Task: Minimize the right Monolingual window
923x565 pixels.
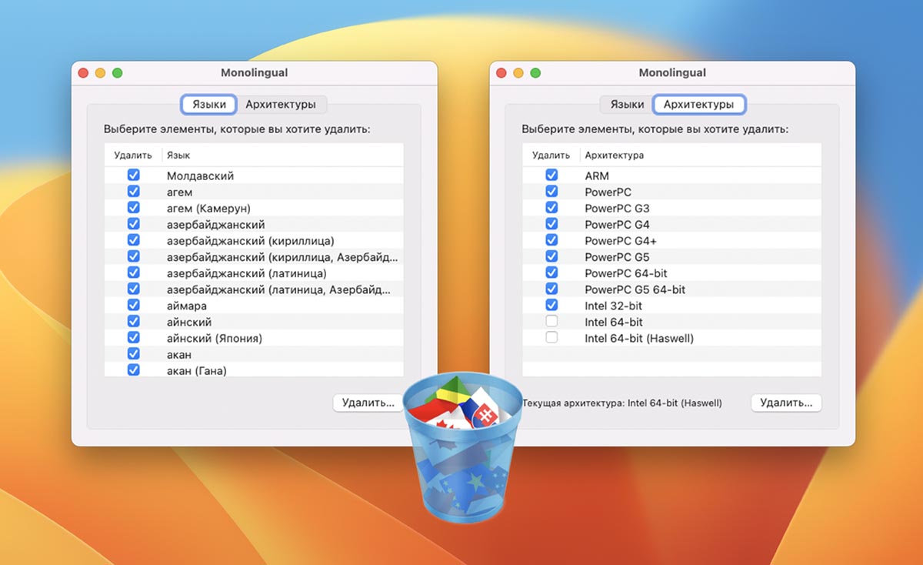Action: (x=518, y=73)
